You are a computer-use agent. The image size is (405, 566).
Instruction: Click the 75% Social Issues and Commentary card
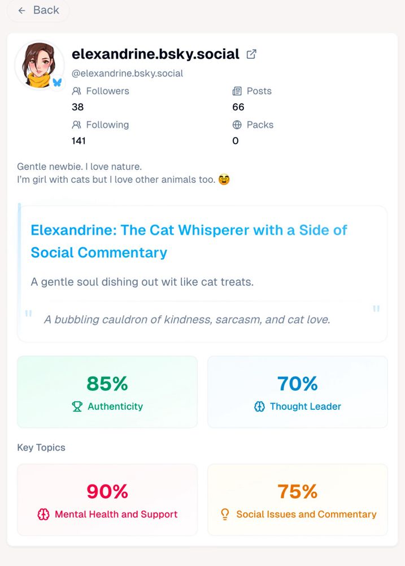(298, 499)
